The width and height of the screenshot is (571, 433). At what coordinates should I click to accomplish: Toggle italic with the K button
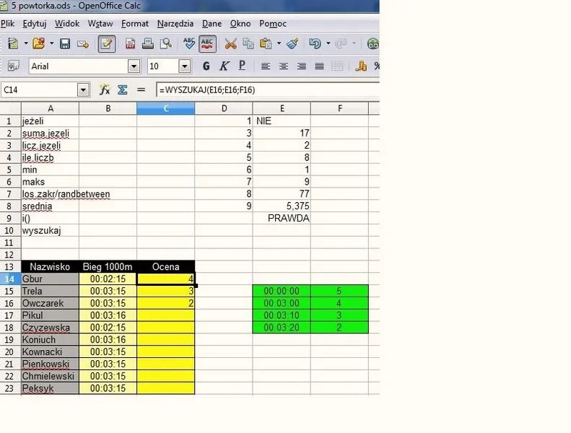point(224,66)
